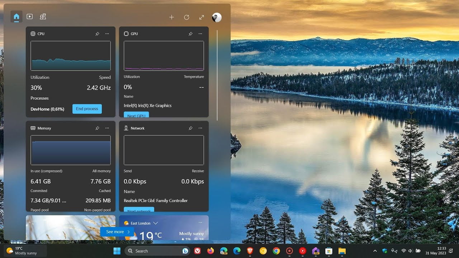Expand the widgets board with the diagonal arrow icon
This screenshot has width=459, height=258.
point(201,17)
